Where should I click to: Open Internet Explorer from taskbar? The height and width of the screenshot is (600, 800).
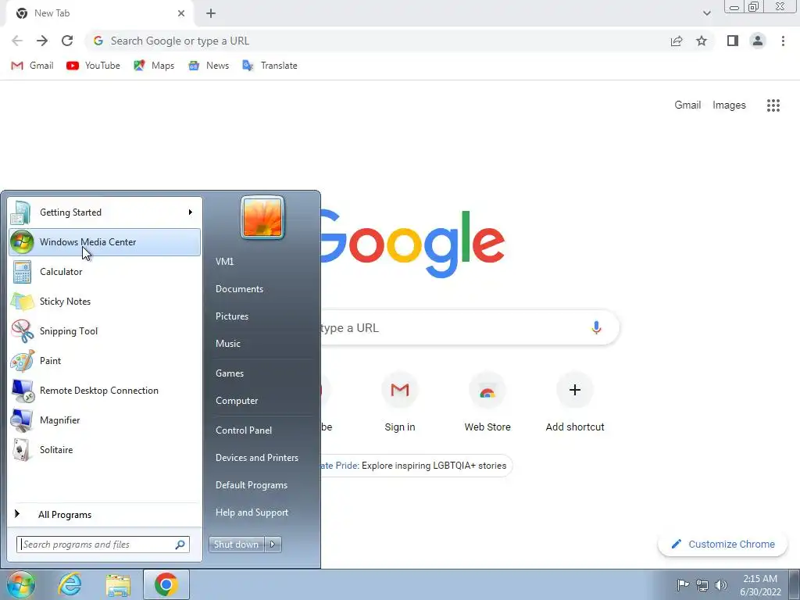(x=70, y=584)
